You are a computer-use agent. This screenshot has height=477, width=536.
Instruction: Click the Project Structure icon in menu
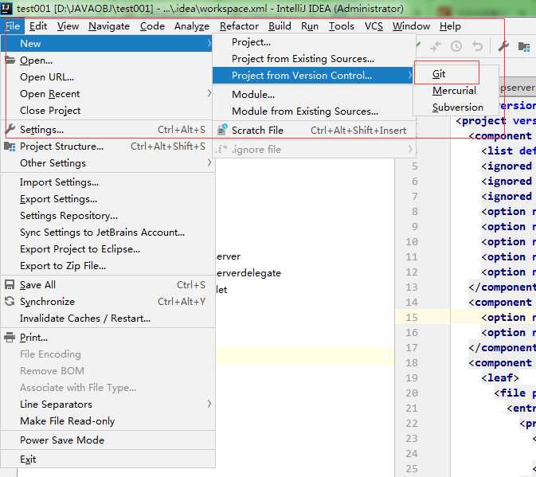tap(10, 147)
